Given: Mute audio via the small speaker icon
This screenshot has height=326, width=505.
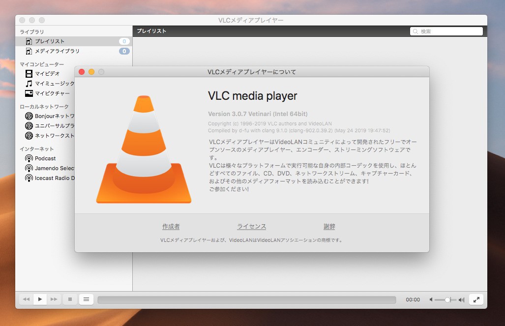Looking at the screenshot, I should (431, 299).
